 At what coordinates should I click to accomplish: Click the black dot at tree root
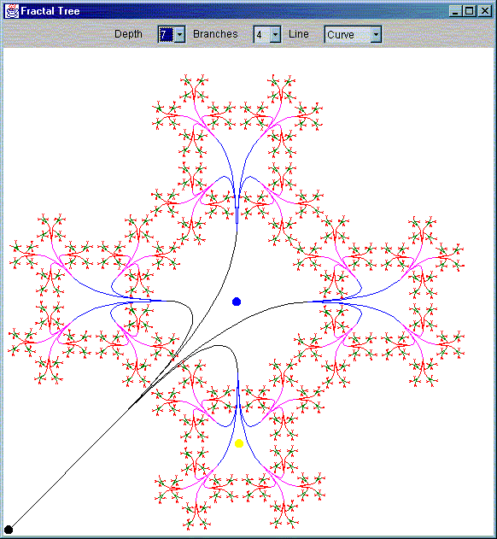(x=9, y=530)
